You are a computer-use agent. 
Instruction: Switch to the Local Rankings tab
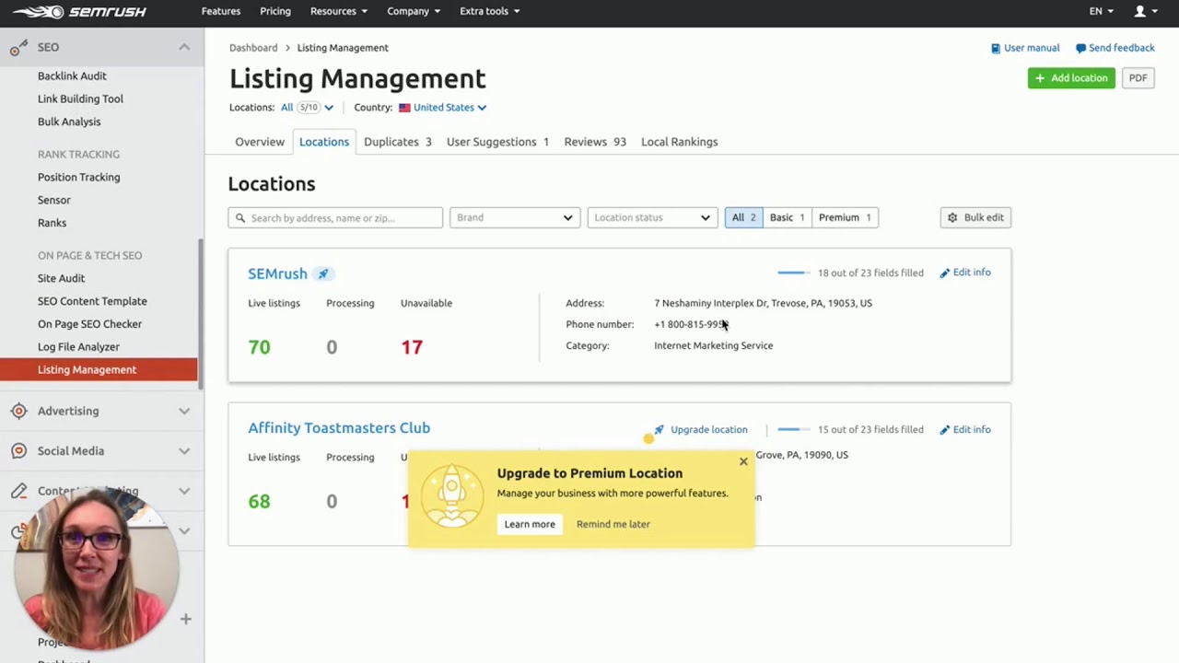click(x=680, y=142)
